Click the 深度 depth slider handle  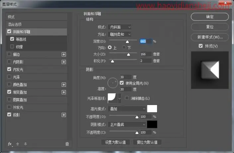[x=127, y=42]
